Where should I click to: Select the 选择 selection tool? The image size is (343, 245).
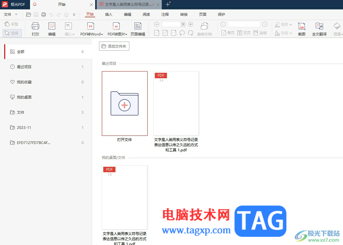click(12, 33)
